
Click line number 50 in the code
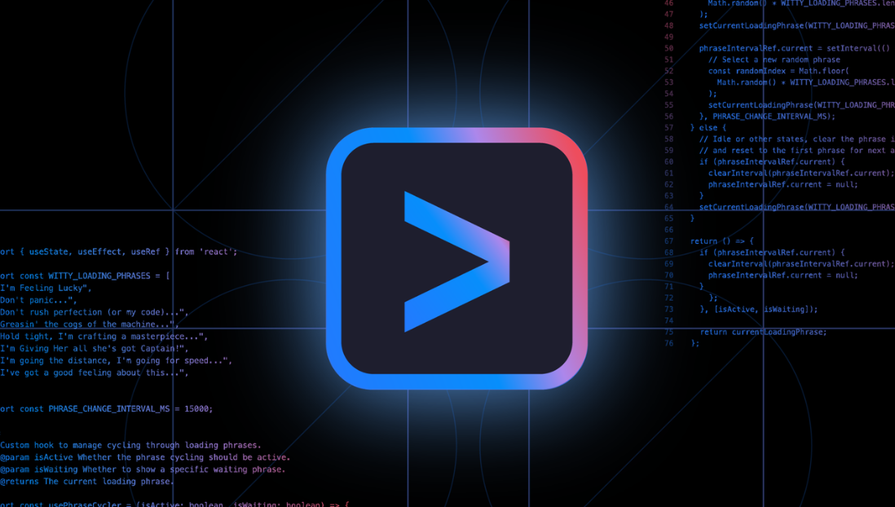[x=668, y=48]
